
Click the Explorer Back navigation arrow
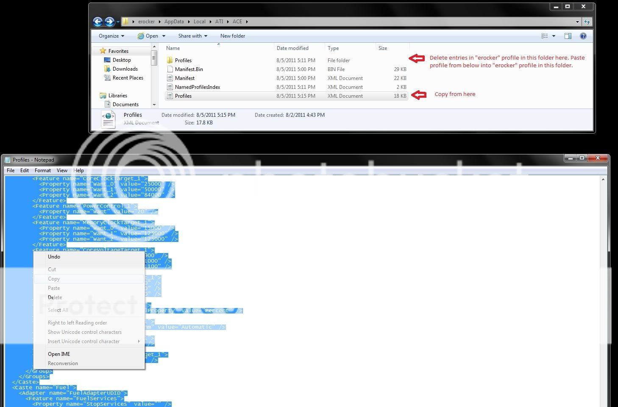tap(97, 22)
